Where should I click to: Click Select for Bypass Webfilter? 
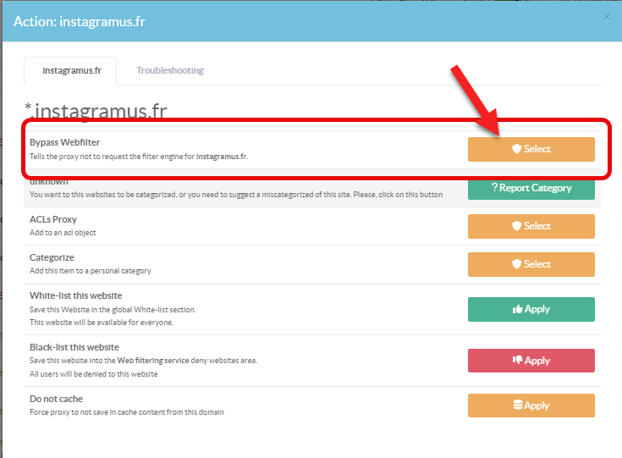(531, 149)
